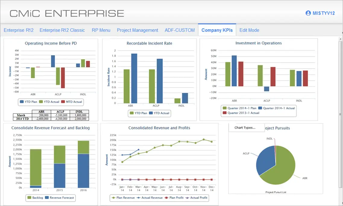This screenshot has height=206, width=343.
Task: Click the 2016 Revenue Forecast blue bar
Action: coord(83,171)
